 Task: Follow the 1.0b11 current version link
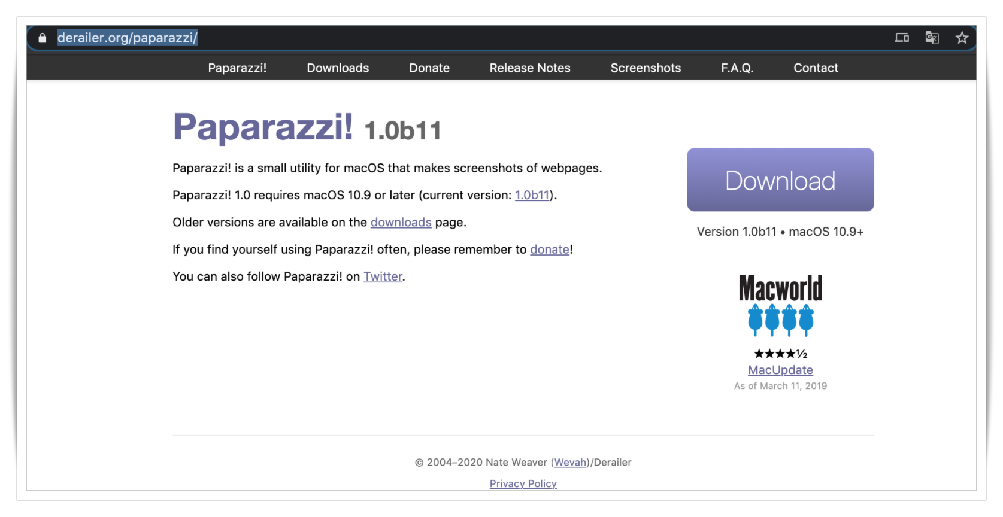[x=532, y=195]
